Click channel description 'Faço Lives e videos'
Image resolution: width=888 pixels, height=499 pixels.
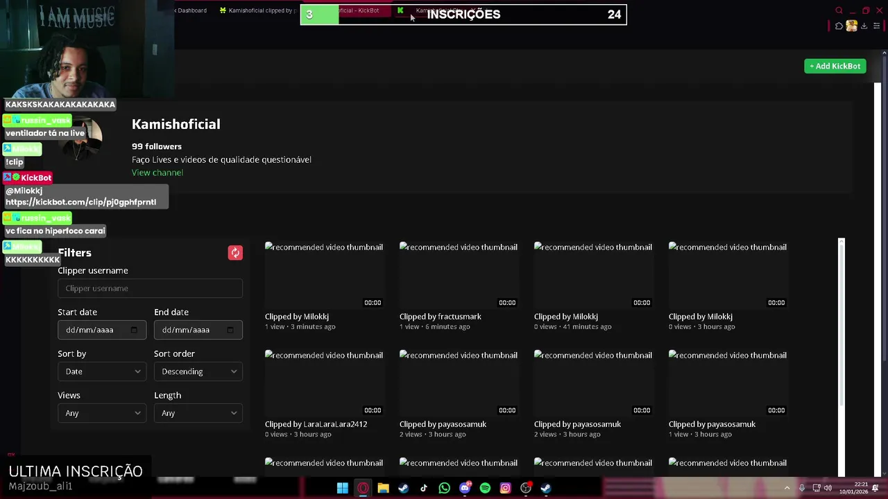[x=221, y=159]
